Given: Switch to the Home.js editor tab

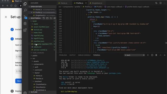Looking at the screenshot, I should point(64,3).
